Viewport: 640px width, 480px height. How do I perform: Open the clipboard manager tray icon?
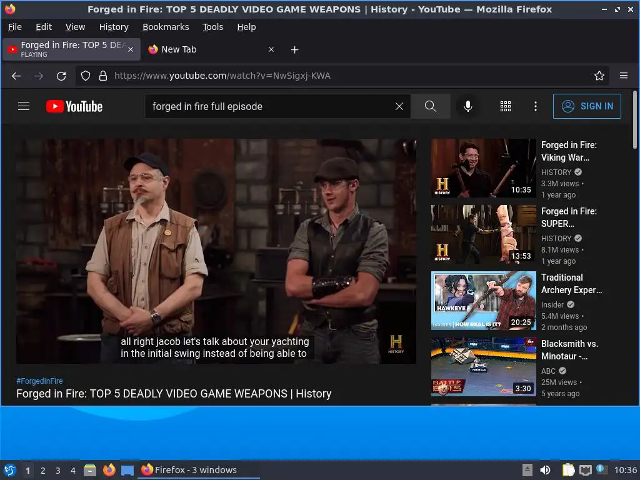(567, 470)
